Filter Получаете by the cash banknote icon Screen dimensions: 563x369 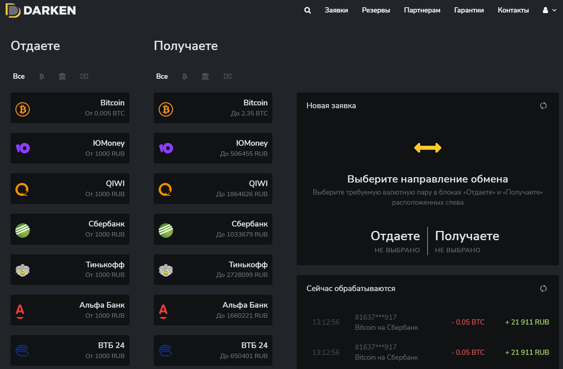(x=228, y=76)
